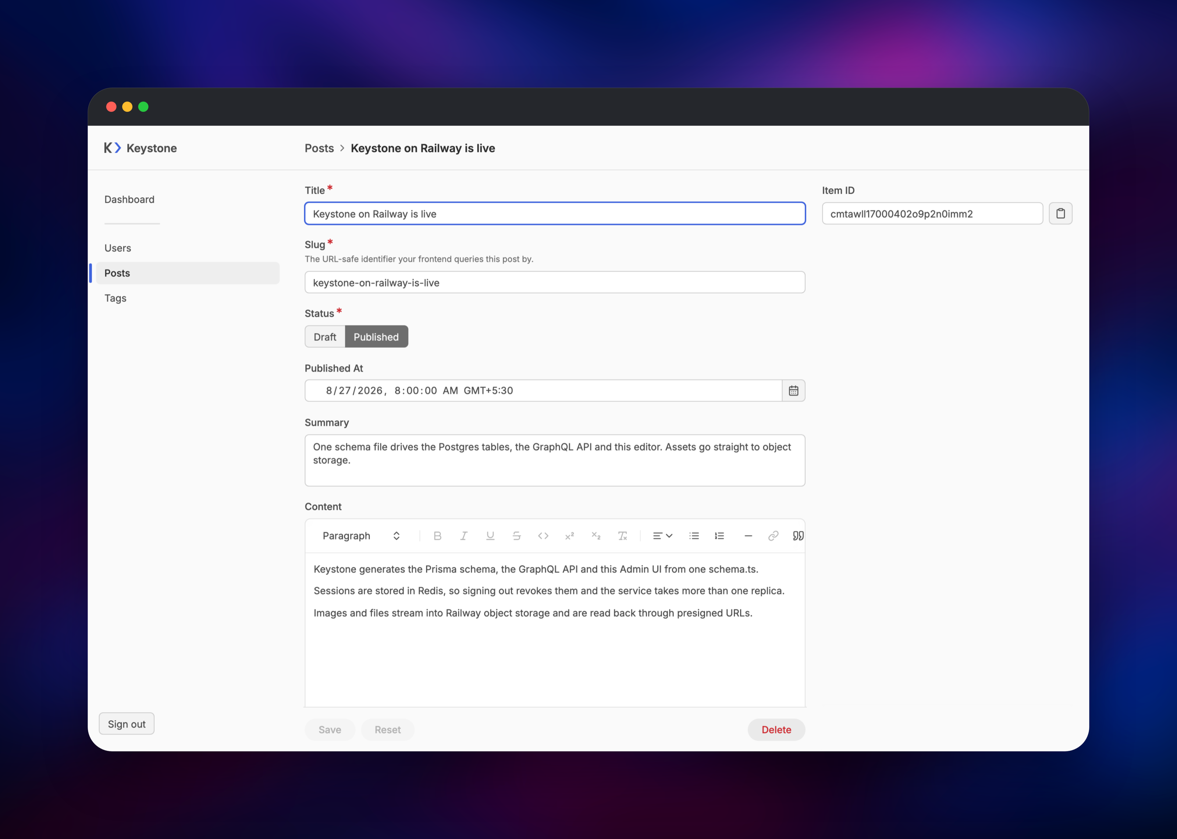Reset changes with the Reset button

[x=388, y=729]
